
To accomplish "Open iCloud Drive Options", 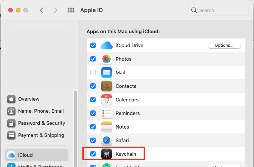I will click(224, 45).
